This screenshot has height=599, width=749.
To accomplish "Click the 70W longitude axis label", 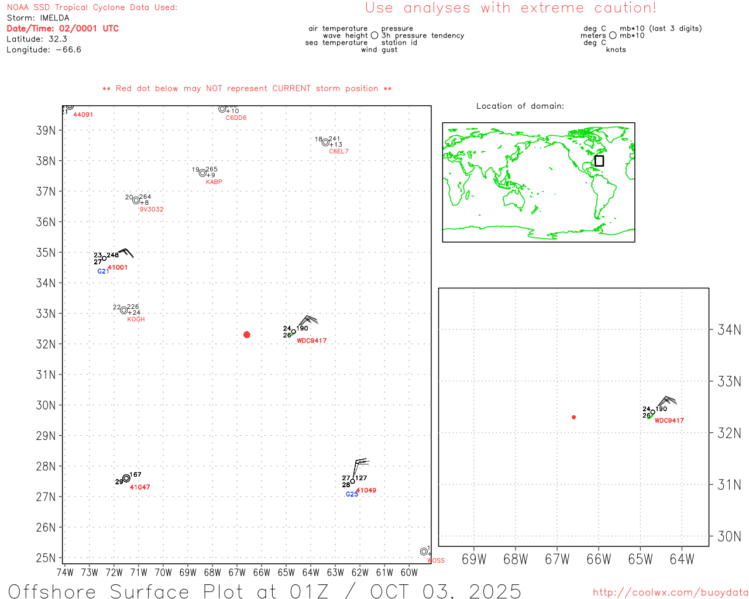I will [x=163, y=573].
